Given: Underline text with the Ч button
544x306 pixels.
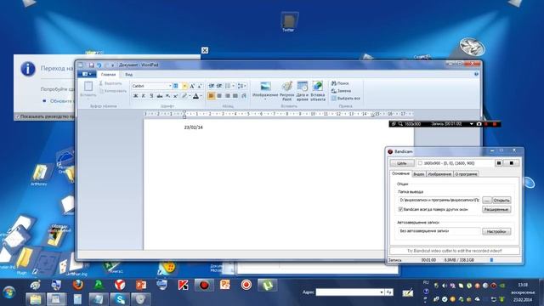Looking at the screenshot, I should tap(151, 96).
